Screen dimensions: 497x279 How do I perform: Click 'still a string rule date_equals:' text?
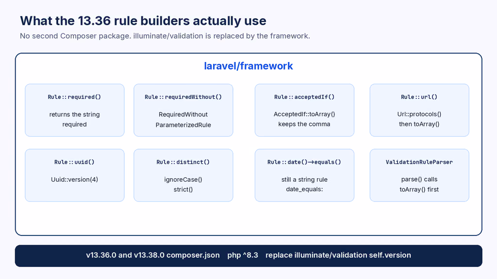click(x=304, y=185)
